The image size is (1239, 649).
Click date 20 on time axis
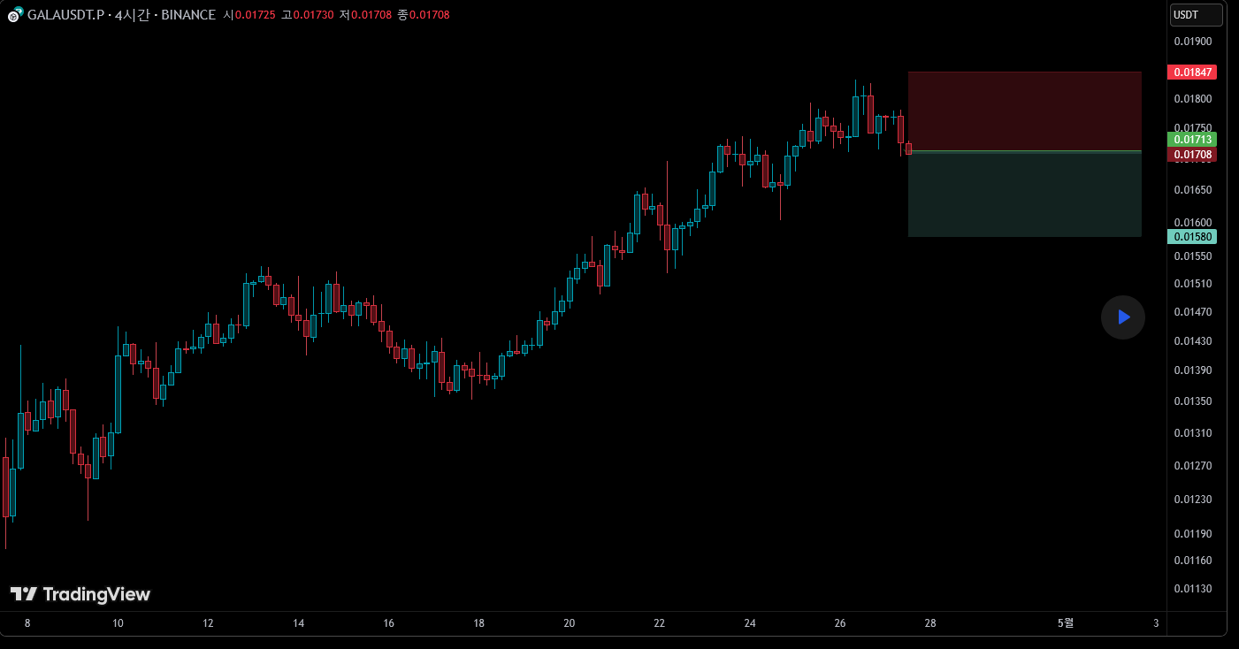coord(569,623)
